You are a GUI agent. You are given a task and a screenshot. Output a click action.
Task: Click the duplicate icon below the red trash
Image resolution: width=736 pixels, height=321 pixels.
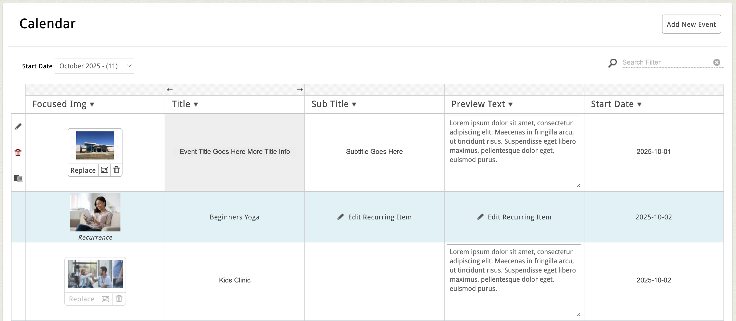tap(18, 178)
